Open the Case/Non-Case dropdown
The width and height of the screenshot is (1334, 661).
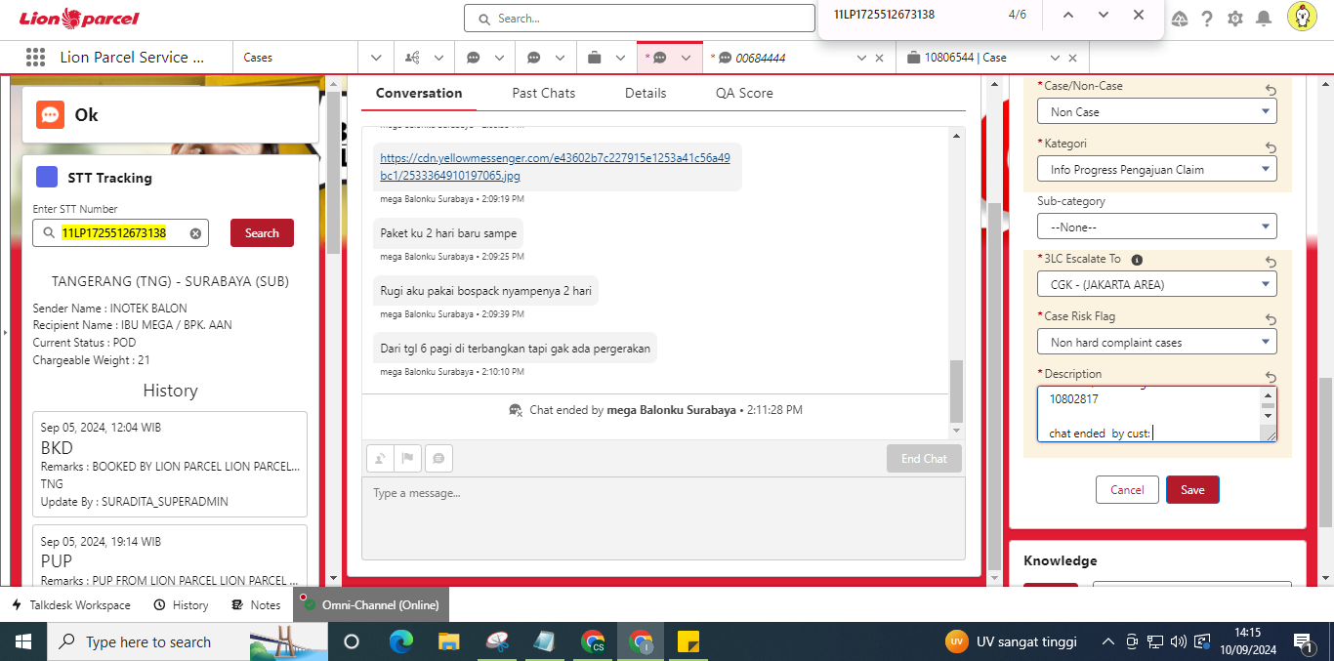tap(1156, 111)
